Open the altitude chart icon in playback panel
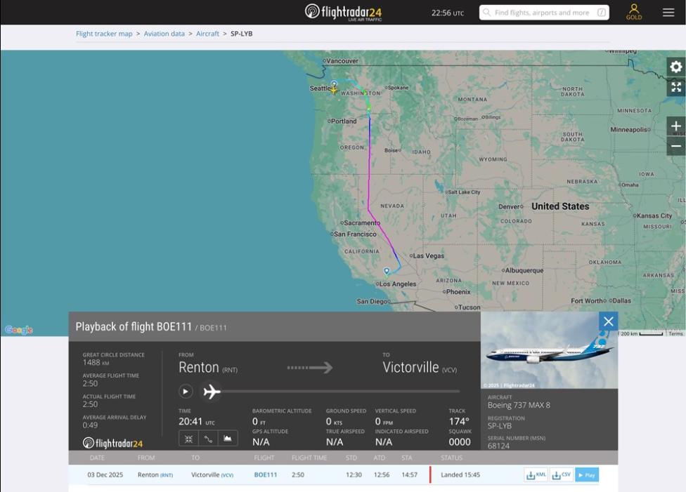This screenshot has width=686, height=492. (228, 438)
